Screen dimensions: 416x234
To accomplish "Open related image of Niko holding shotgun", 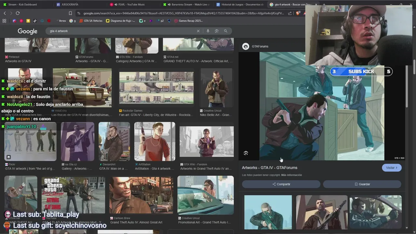I will click(x=322, y=212).
